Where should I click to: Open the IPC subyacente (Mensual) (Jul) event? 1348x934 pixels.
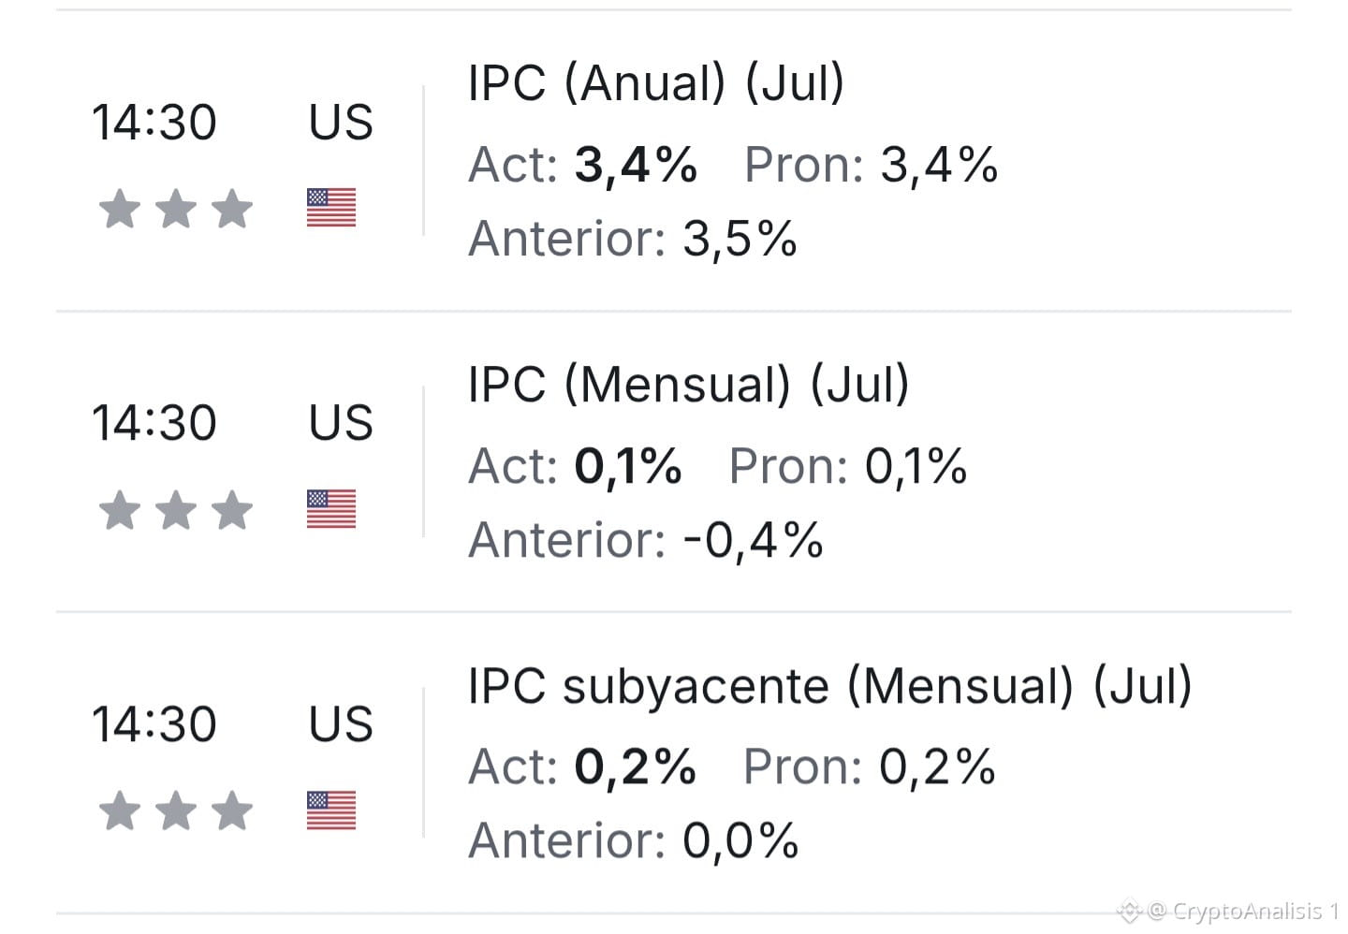pyautogui.click(x=830, y=685)
